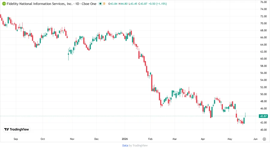Click the 60.00 price axis label

(263, 59)
